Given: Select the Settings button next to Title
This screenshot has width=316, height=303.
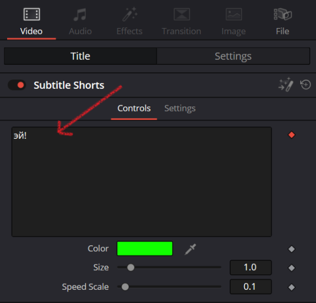Looking at the screenshot, I should (x=233, y=56).
